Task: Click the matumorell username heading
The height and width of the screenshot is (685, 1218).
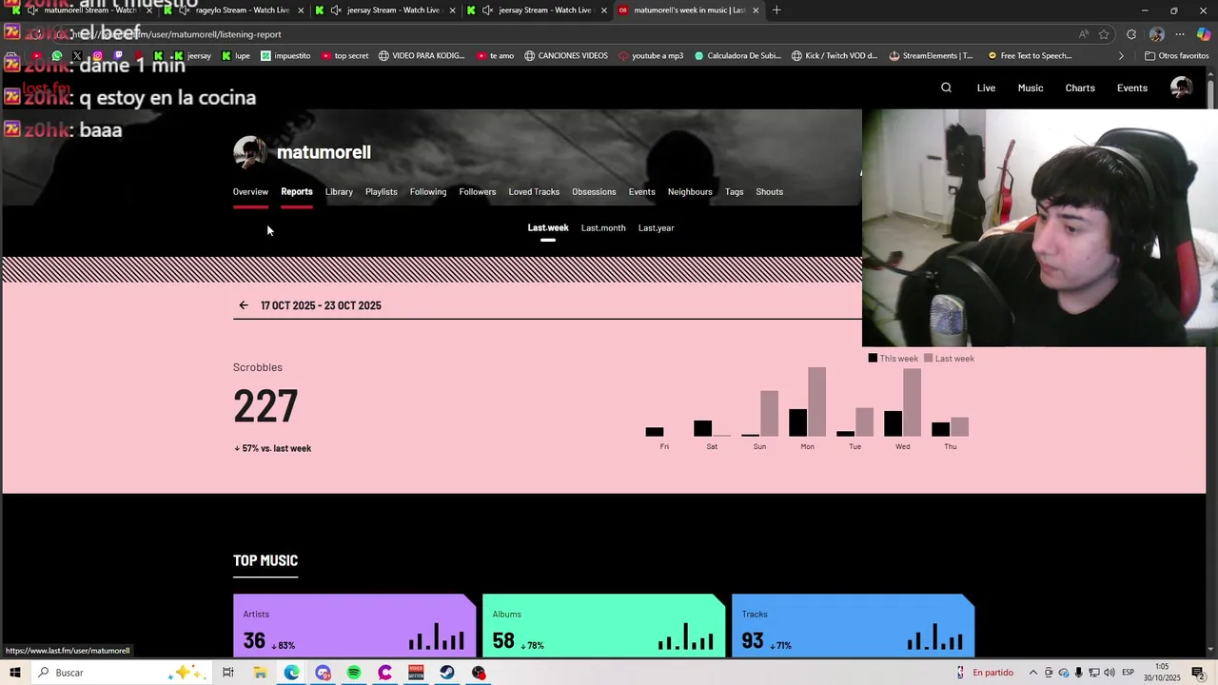Action: [324, 152]
